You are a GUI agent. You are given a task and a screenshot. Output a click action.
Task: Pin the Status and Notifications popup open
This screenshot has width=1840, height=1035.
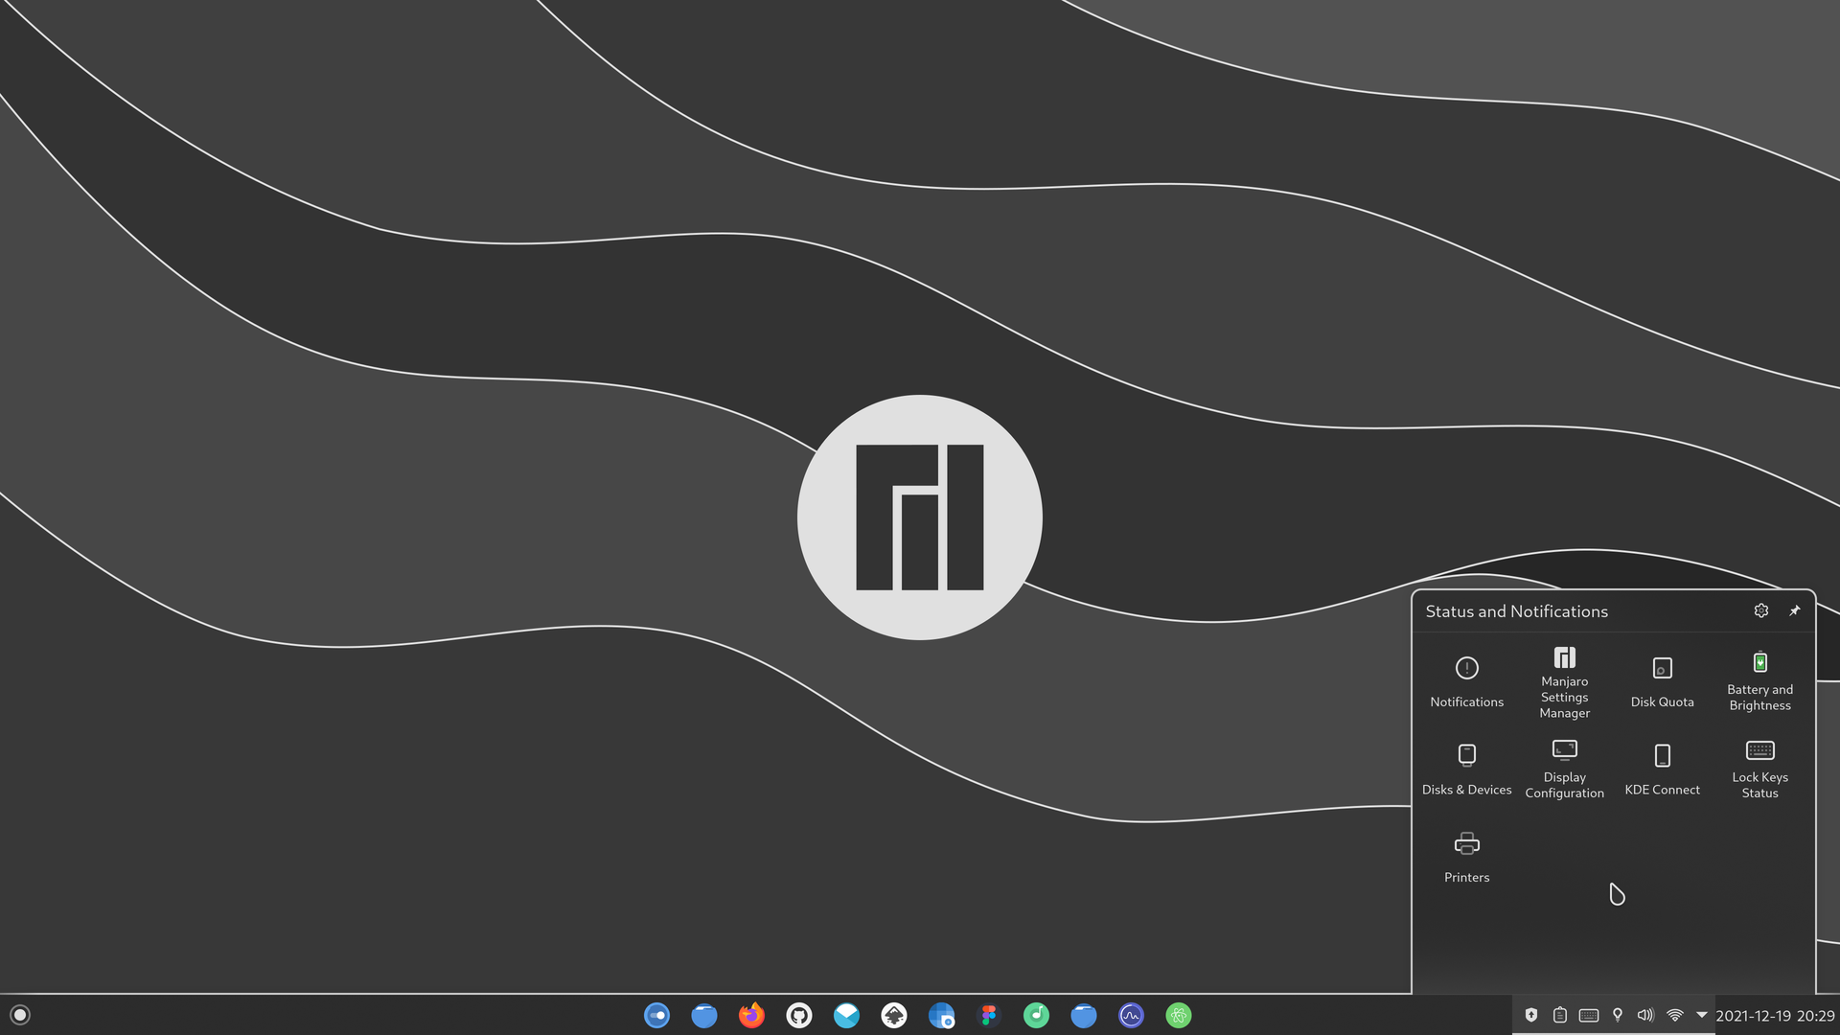coord(1794,610)
